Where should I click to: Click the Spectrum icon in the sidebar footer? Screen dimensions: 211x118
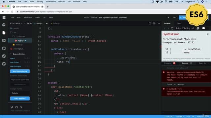coord(21,107)
